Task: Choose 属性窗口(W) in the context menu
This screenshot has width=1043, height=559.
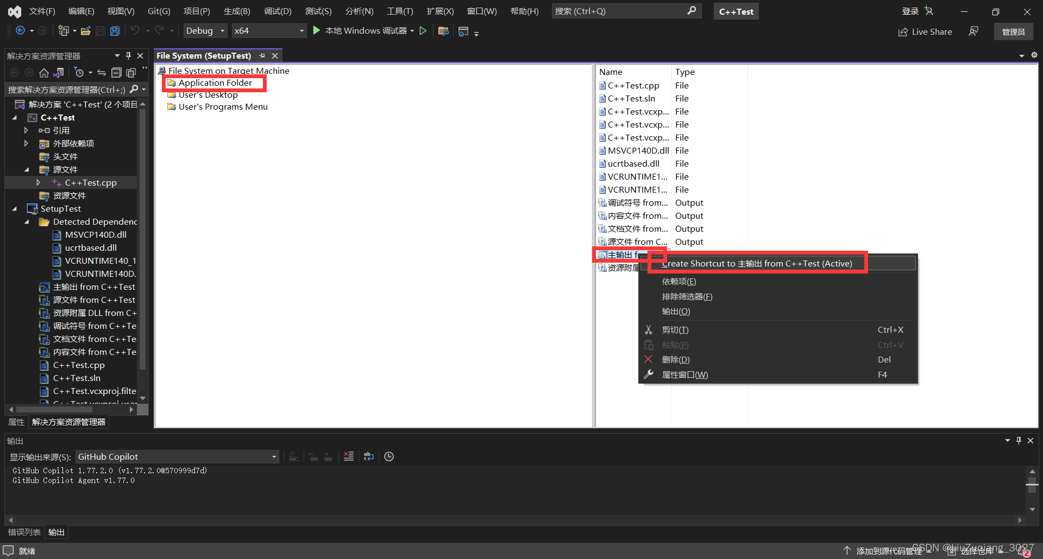Action: [x=778, y=374]
